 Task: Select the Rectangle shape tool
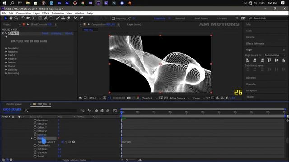click(x=40, y=18)
